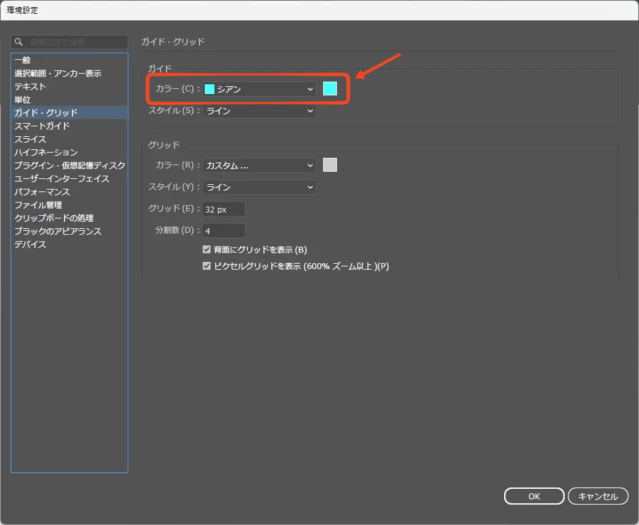
Task: Toggle ピクセルグリッドを表示 checkbox
Action: click(x=207, y=266)
